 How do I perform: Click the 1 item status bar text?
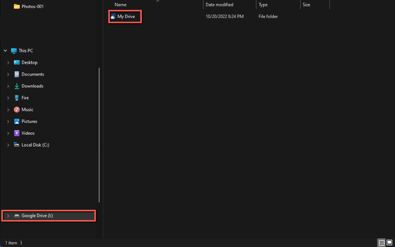point(11,243)
